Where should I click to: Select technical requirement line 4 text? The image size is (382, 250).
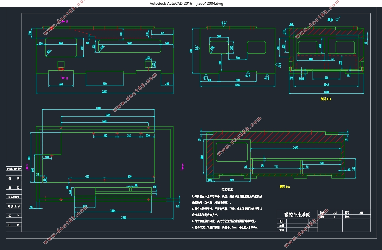coord(225,228)
